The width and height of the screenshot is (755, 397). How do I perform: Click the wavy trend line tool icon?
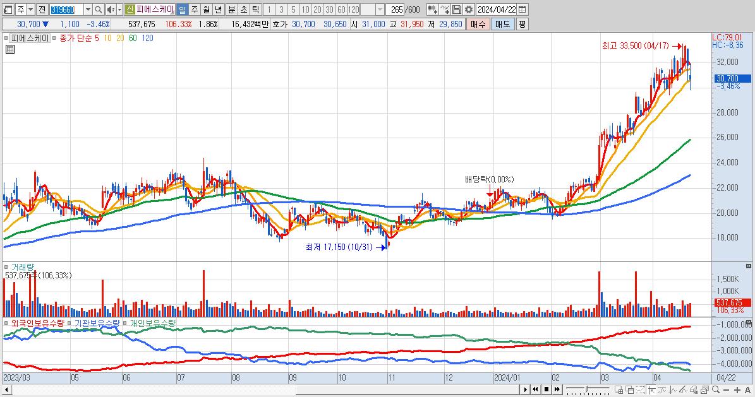click(x=661, y=390)
